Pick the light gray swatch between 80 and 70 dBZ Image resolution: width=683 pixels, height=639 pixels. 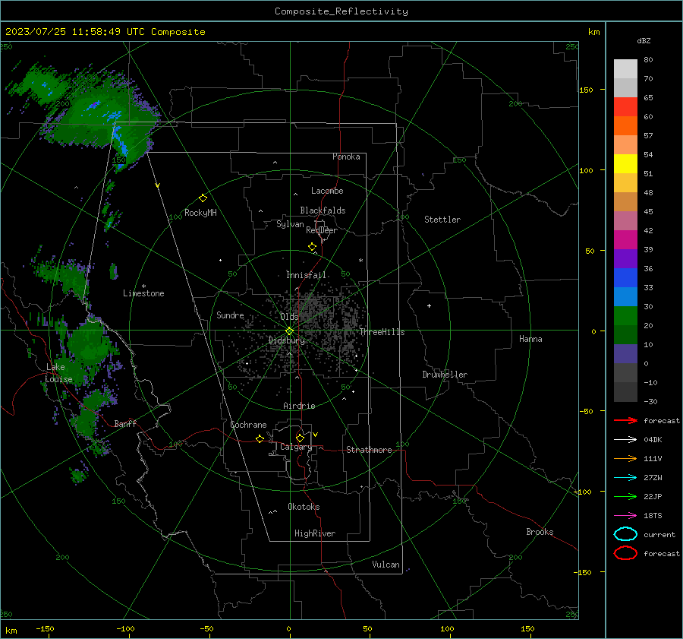tap(625, 69)
